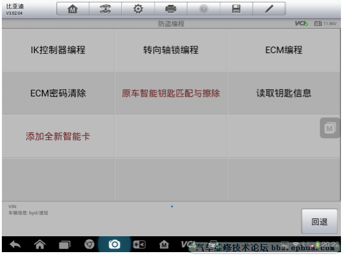Open the MaxiSys home icon in top toolbar
344x257 pixels.
[x=73, y=9]
